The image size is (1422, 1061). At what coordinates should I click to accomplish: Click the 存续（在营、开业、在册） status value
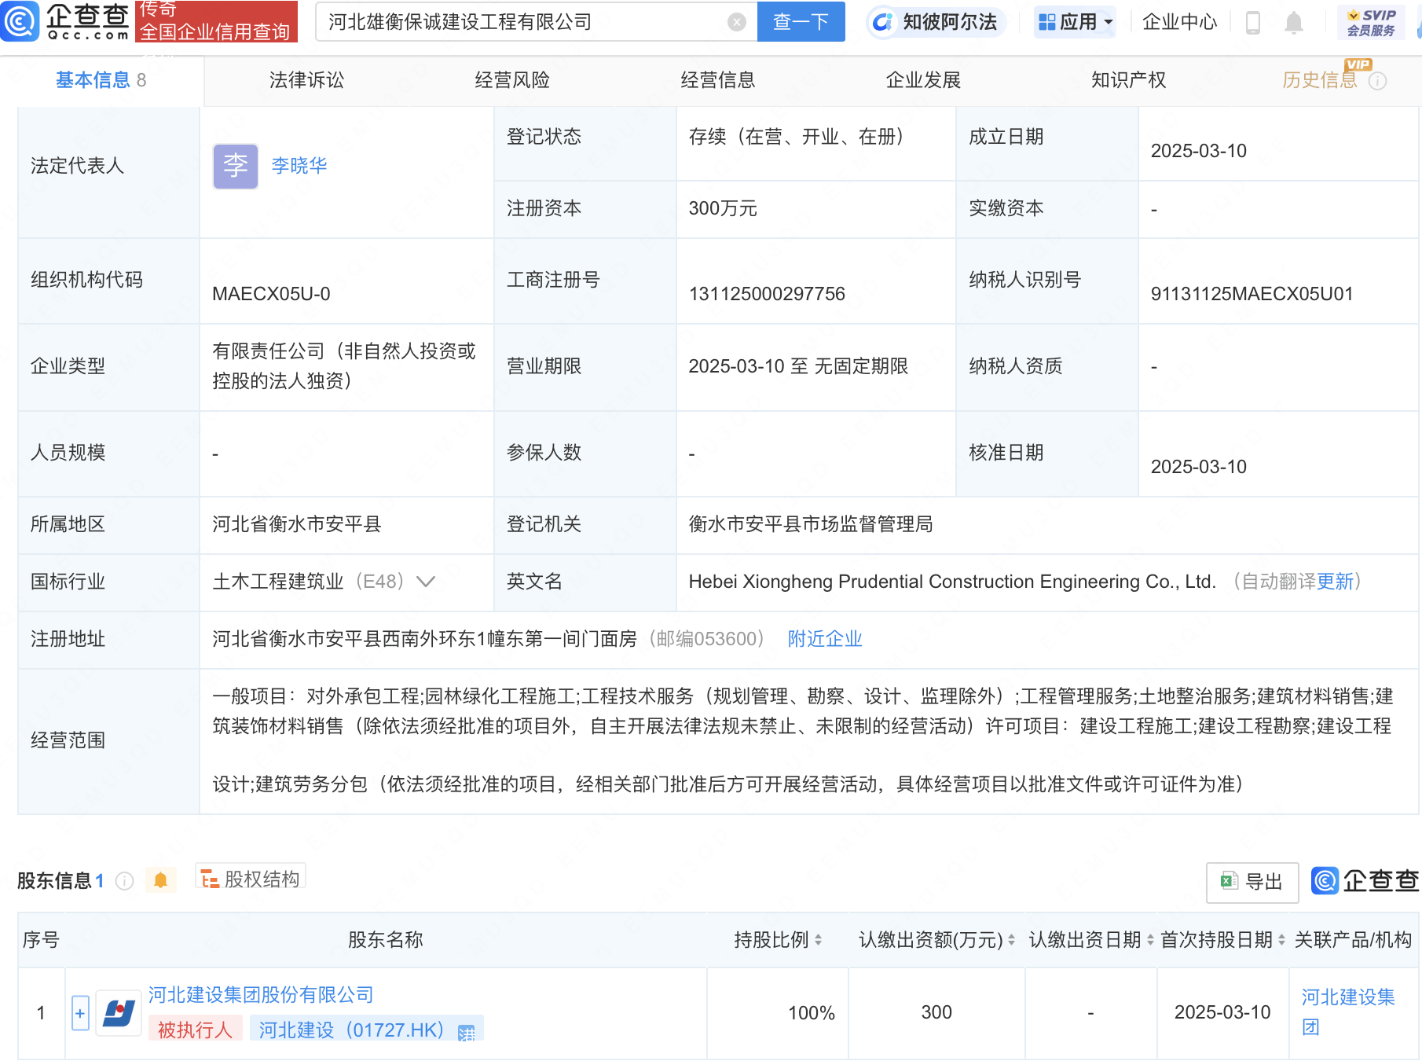[801, 137]
